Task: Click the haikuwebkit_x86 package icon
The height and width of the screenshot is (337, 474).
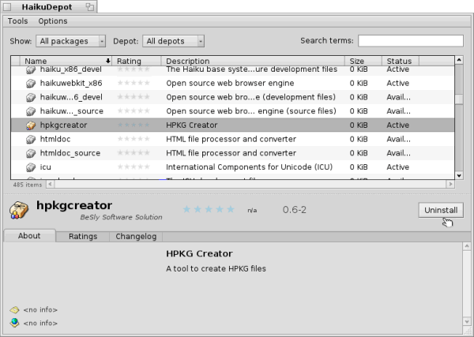Action: point(32,84)
